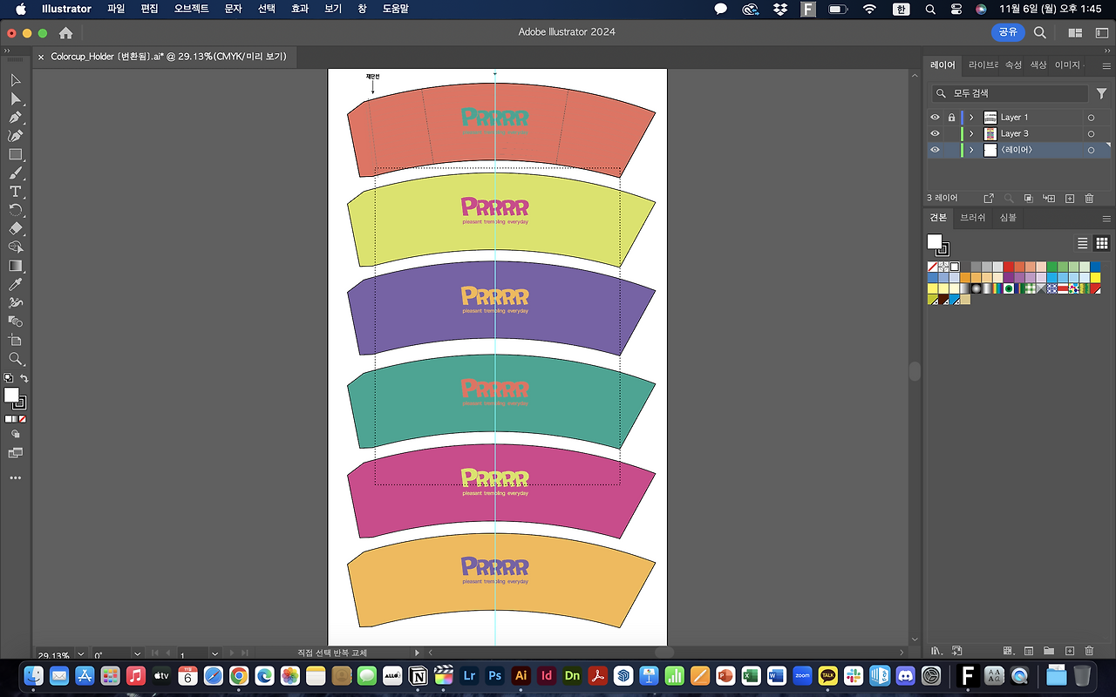Click the target circle for <레이어>
This screenshot has height=697, width=1116.
coord(1091,150)
